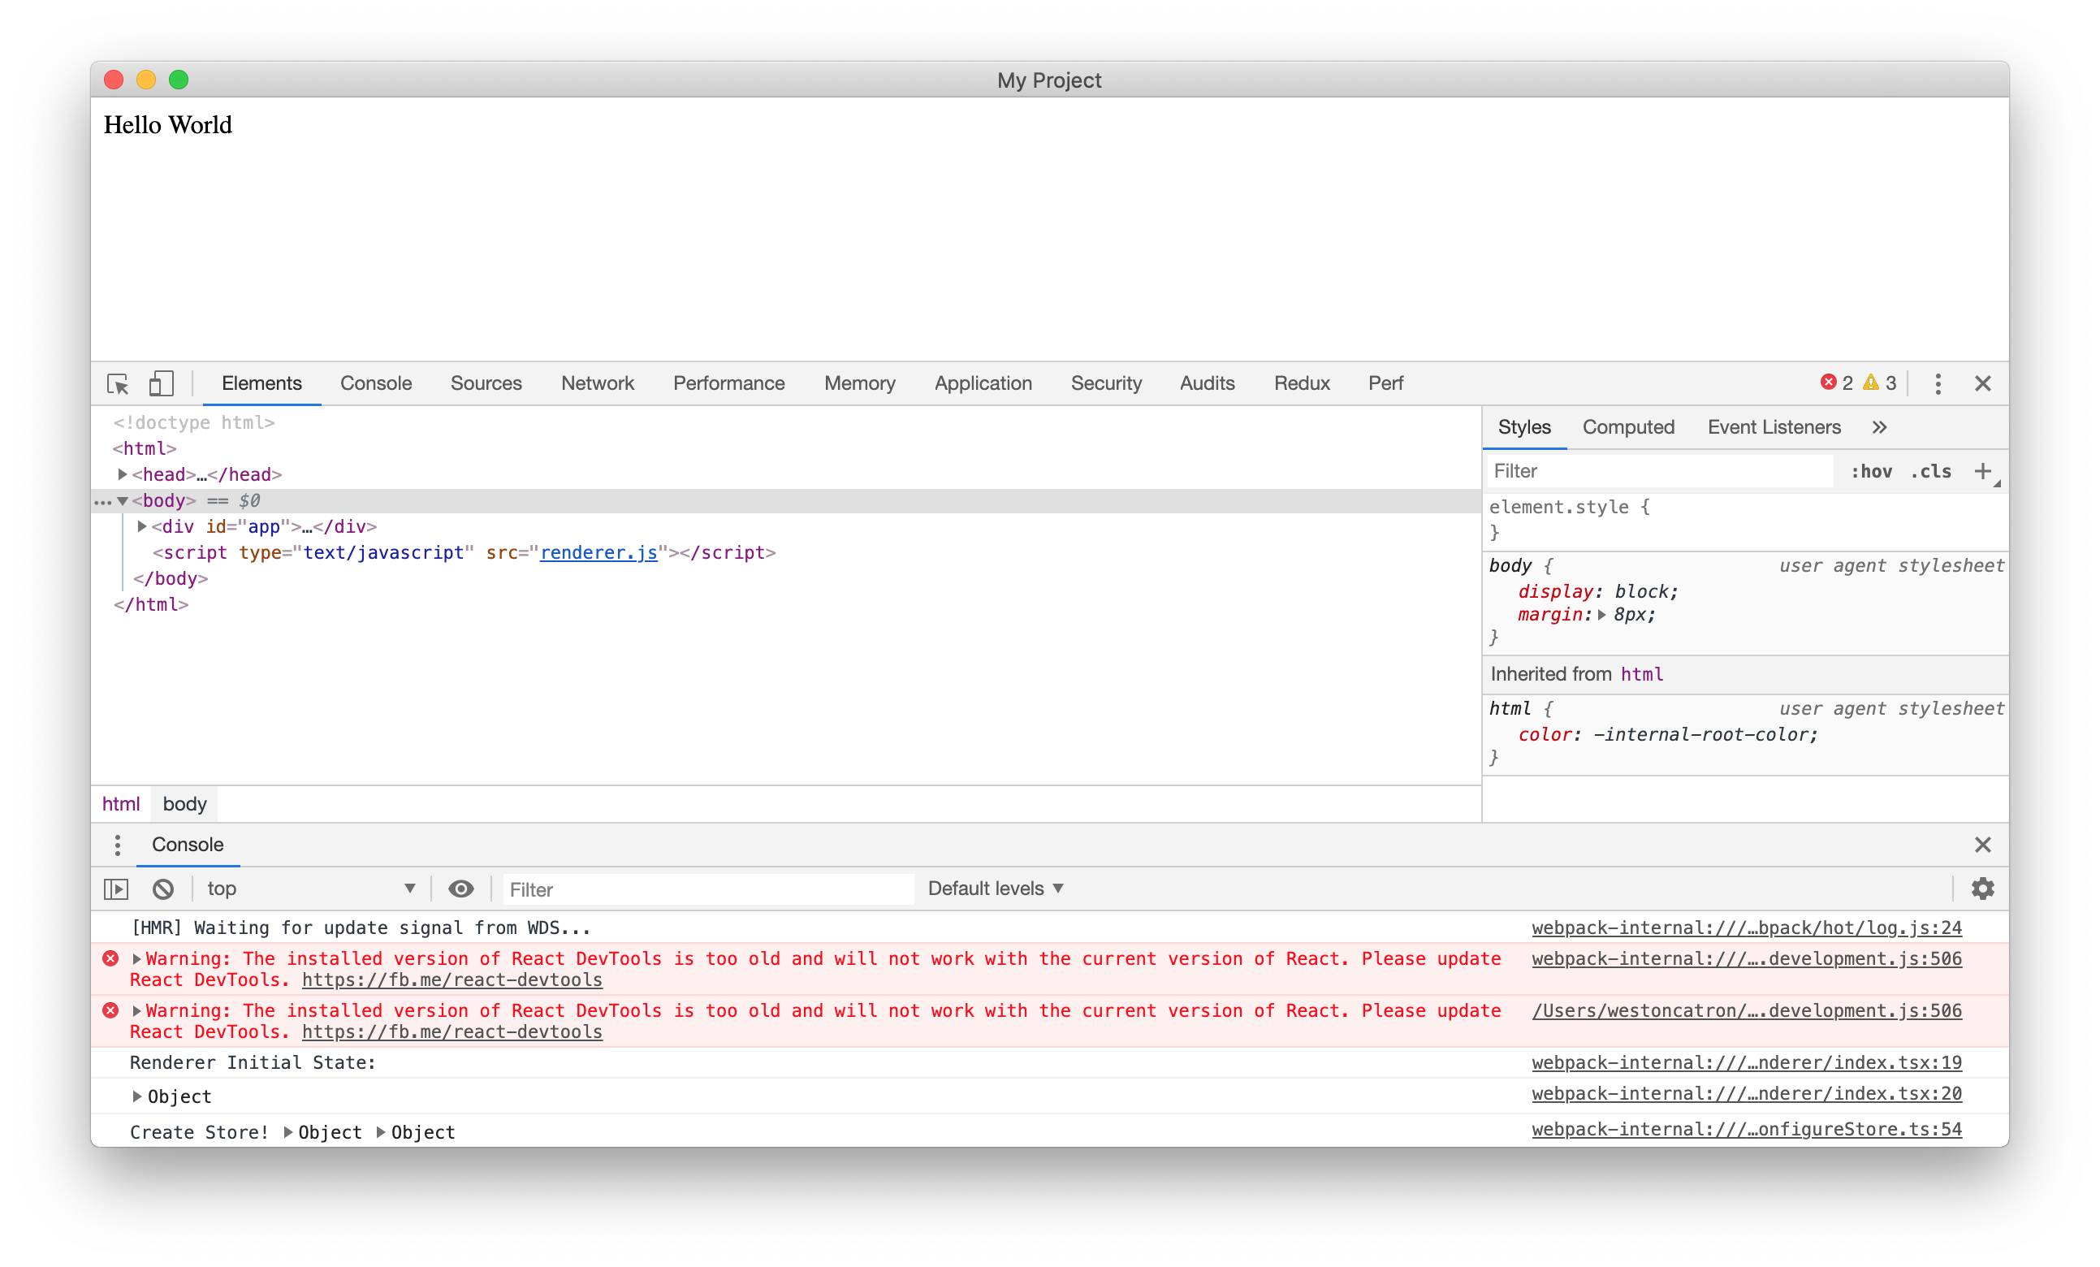Image resolution: width=2100 pixels, height=1267 pixels.
Task: Open the renderer.js script link
Action: click(598, 552)
